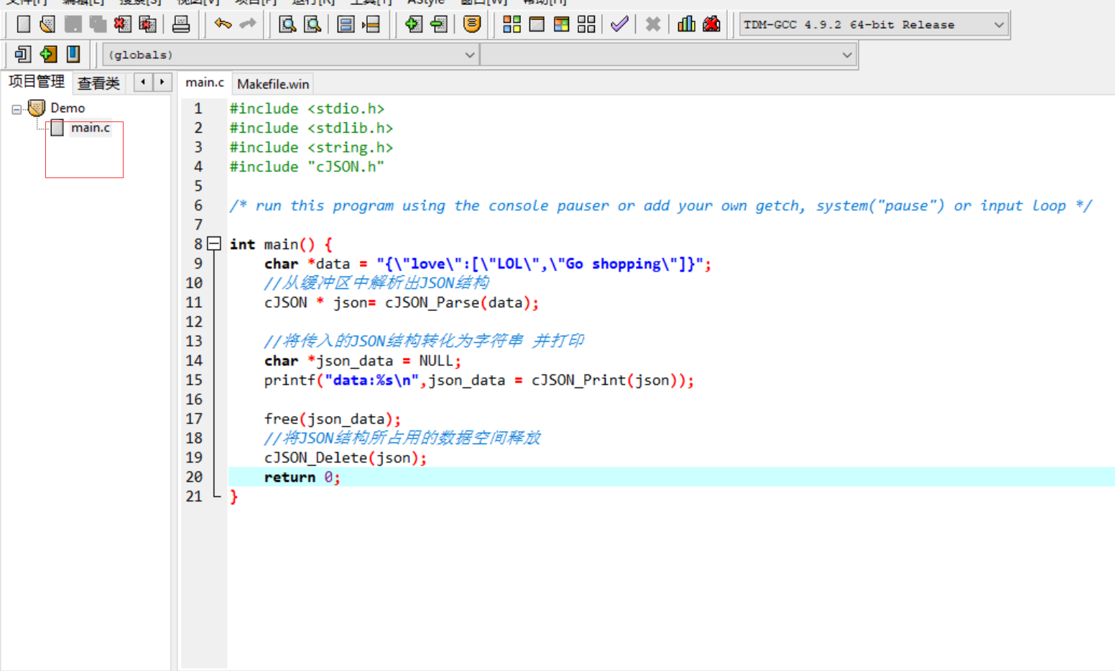The image size is (1115, 671).
Task: Switch to the Makefile.win tab
Action: (x=272, y=83)
